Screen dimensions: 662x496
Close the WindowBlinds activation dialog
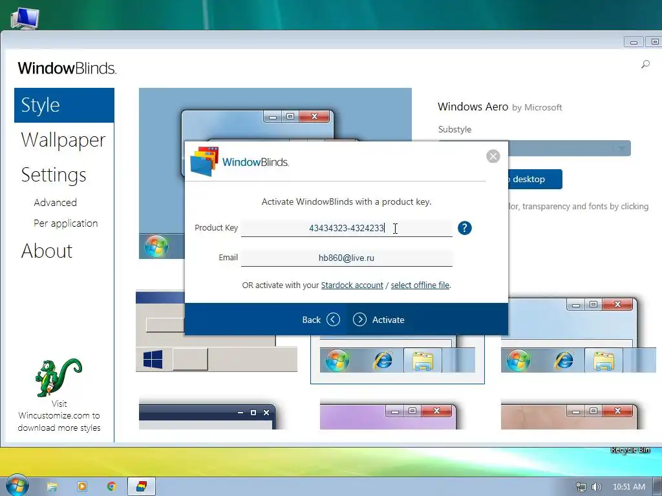click(493, 156)
